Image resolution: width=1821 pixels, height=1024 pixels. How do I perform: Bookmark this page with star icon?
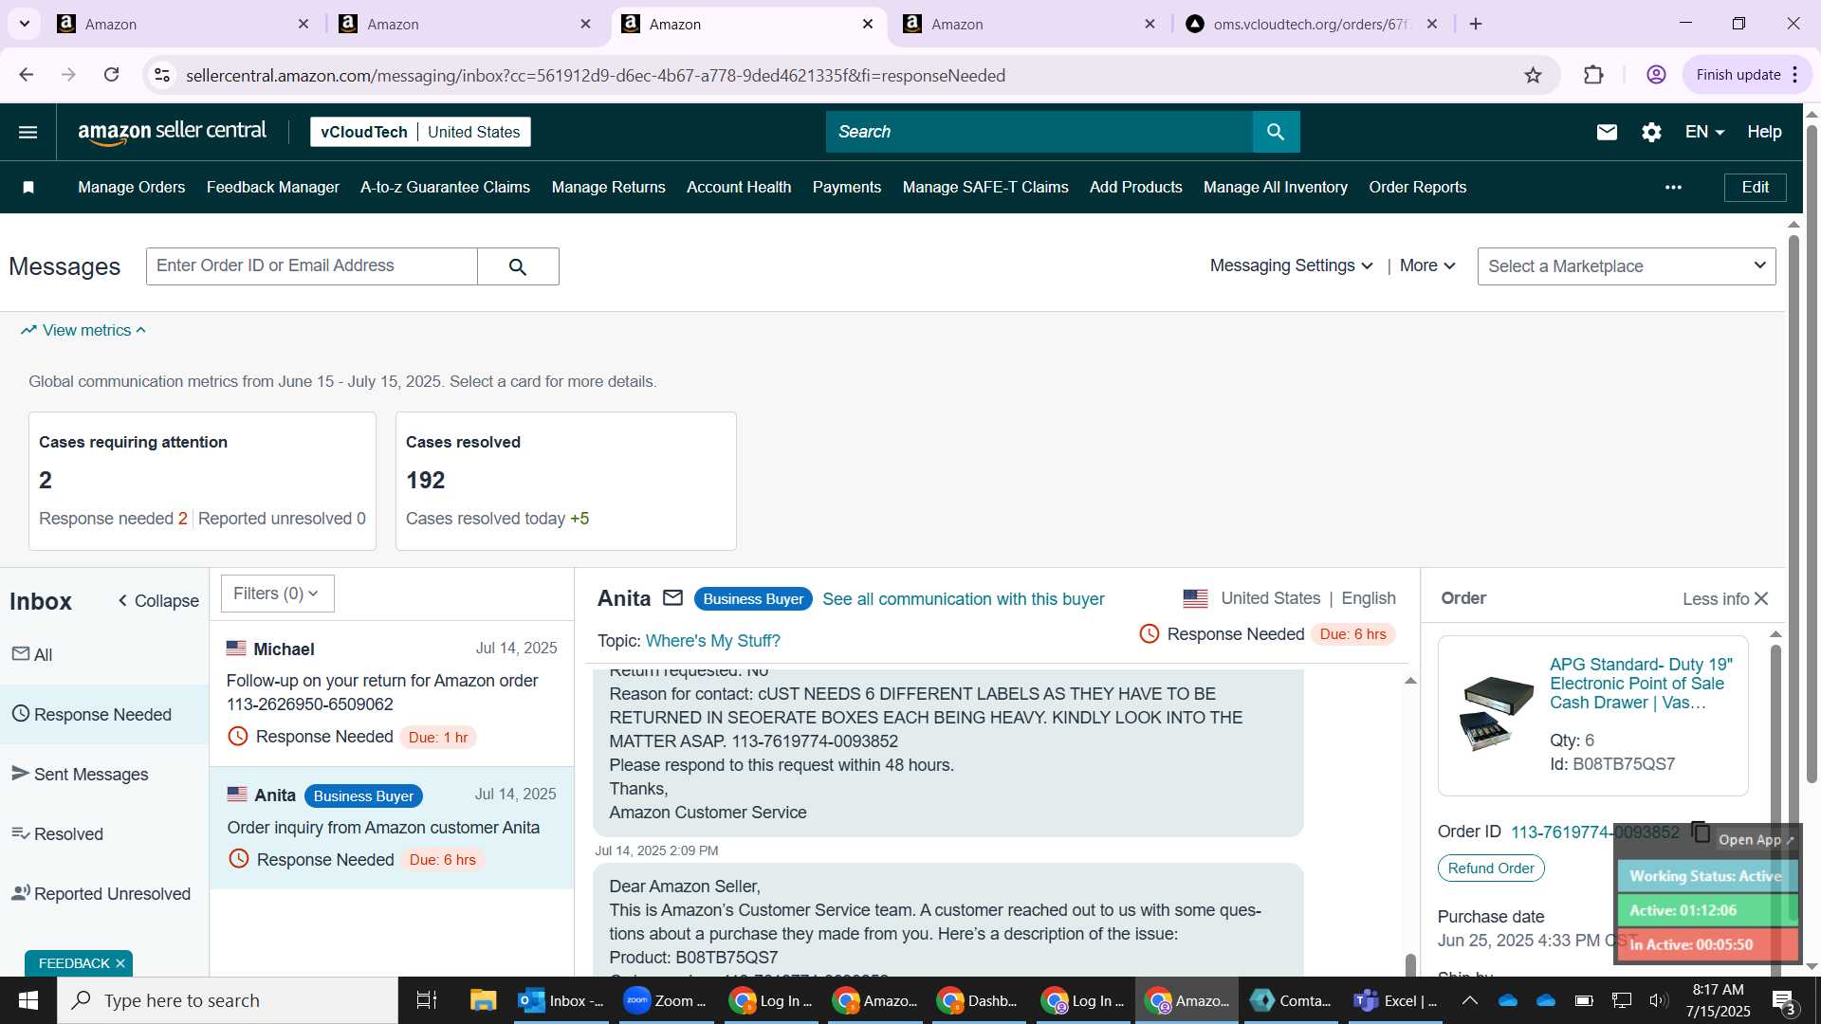(1533, 75)
